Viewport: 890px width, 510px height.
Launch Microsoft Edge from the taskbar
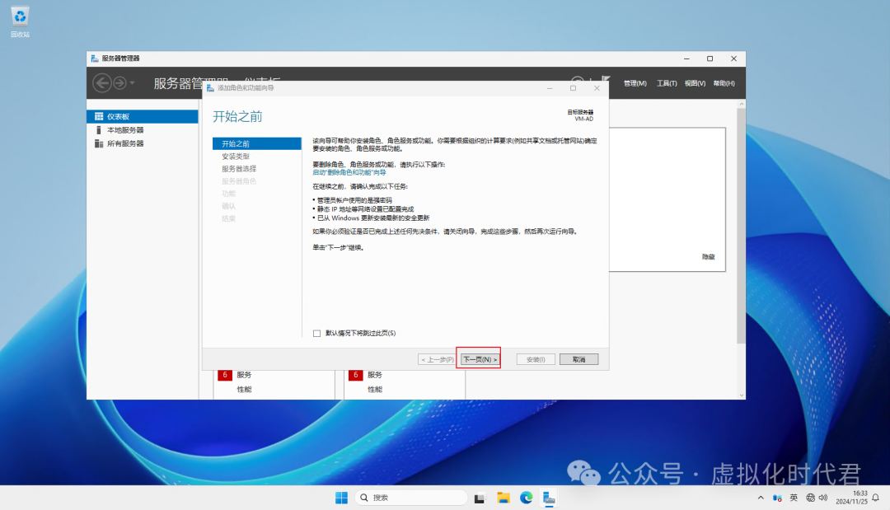(526, 497)
